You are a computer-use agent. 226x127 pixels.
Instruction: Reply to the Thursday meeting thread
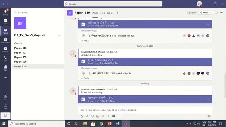coord(85,78)
